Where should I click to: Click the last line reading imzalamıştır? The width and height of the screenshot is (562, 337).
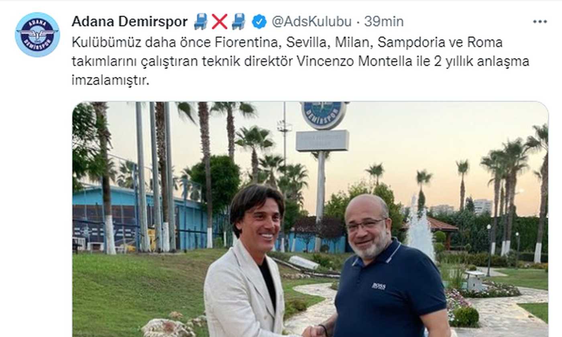110,81
